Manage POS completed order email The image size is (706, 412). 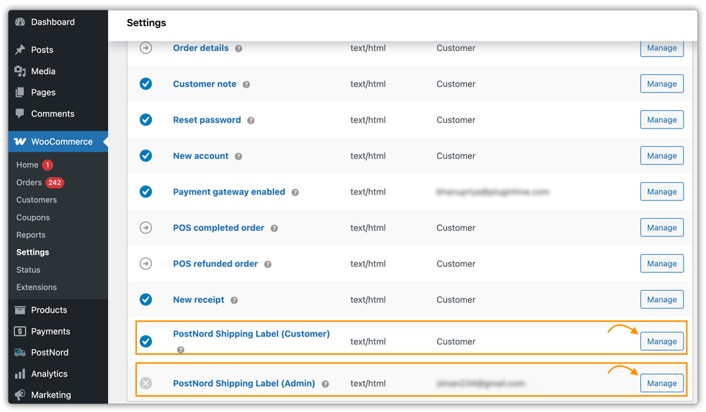point(662,228)
